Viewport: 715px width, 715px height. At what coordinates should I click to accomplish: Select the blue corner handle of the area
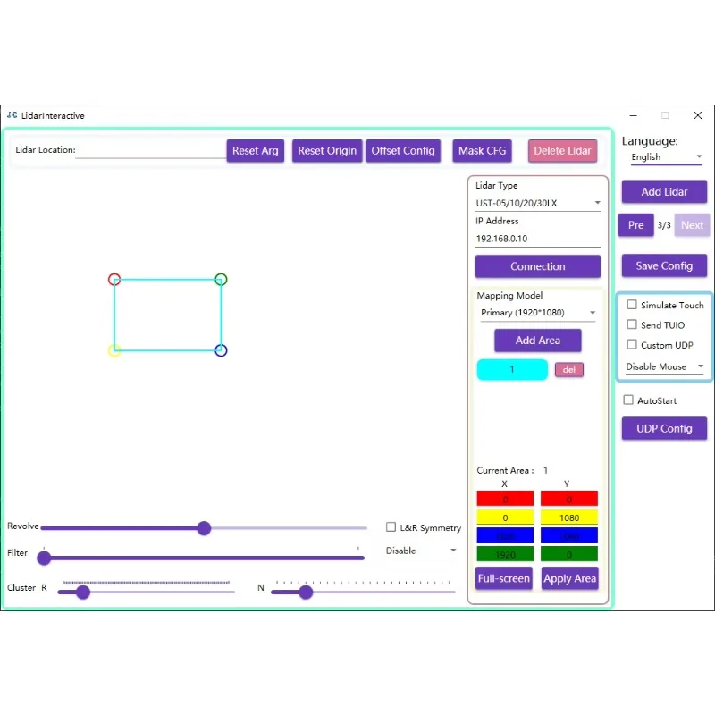pyautogui.click(x=221, y=350)
